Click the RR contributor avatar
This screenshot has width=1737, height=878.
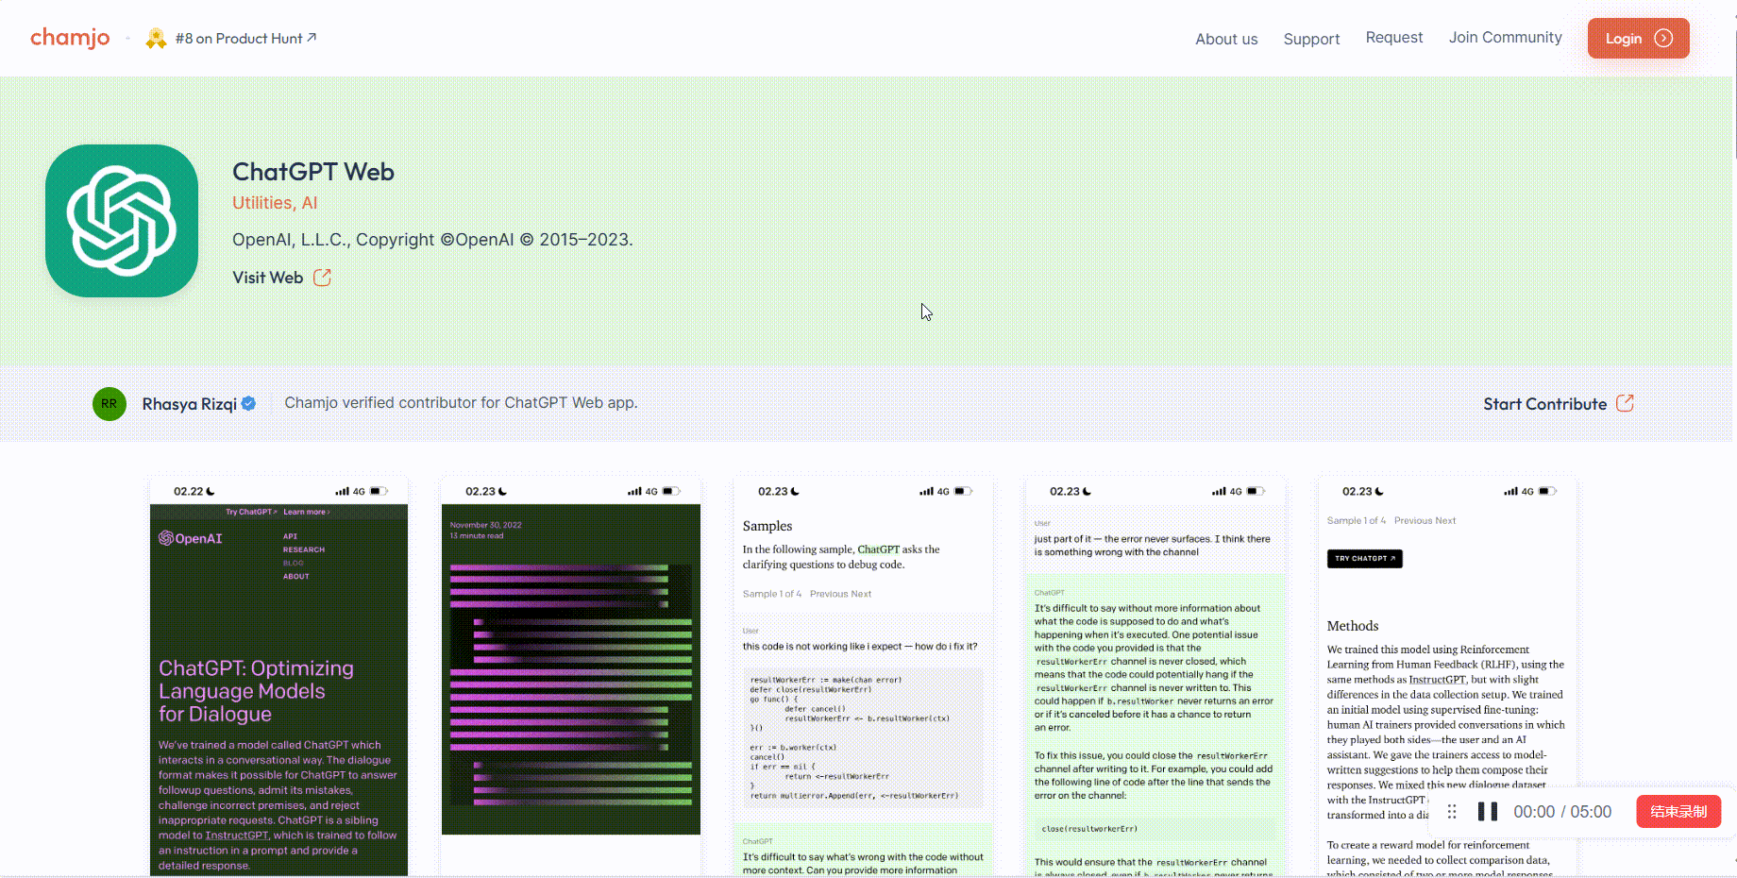(110, 404)
